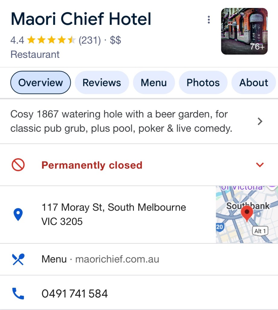Expand the Permanently closed hours chevron
Viewport: 278px width, 310px height.
(x=260, y=165)
